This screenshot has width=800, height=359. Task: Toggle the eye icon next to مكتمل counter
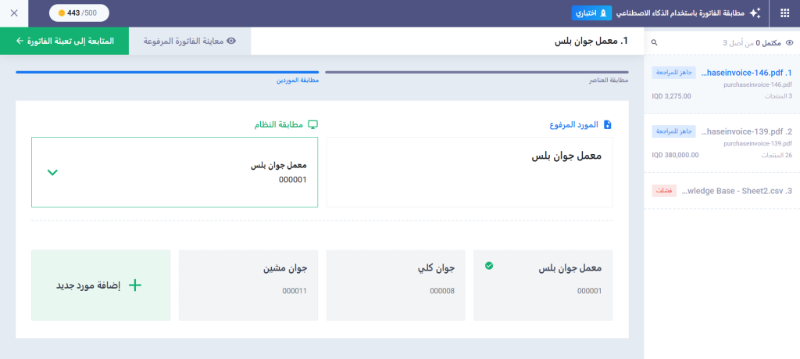(789, 43)
